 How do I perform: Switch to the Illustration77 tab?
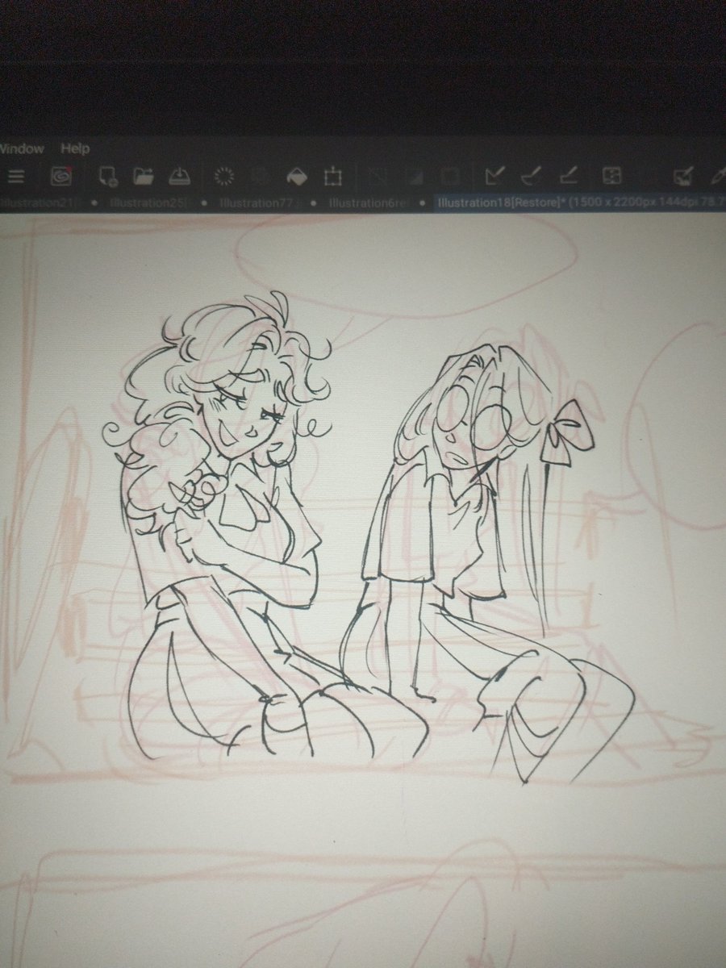pos(255,202)
